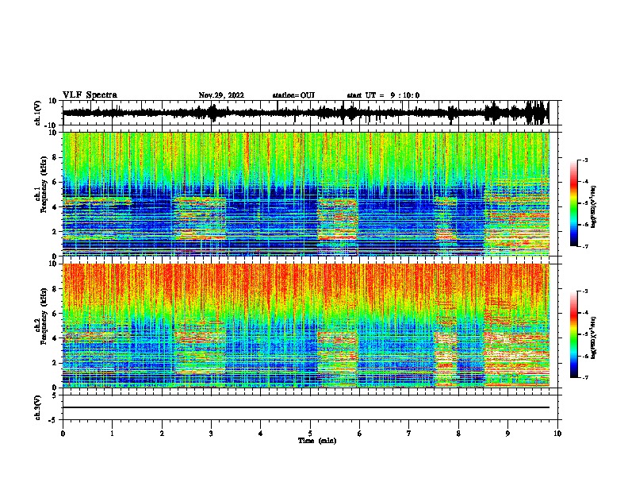Click time axis tick label "1"
Screen dimensions: 628x486
click(x=112, y=434)
